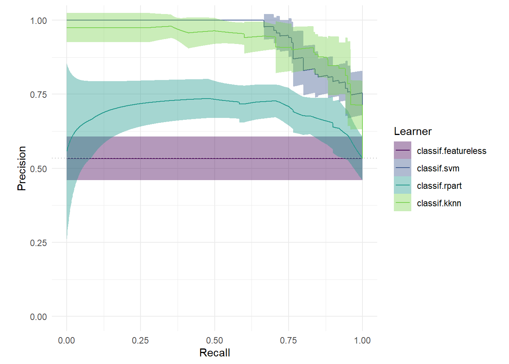Select the classif.rpart legend label text
This screenshot has width=509, height=364.
439,186
